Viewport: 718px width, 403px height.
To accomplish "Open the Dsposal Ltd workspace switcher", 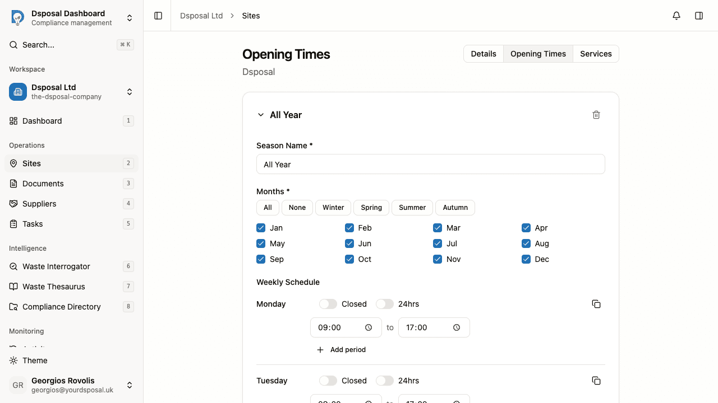I will [x=130, y=92].
